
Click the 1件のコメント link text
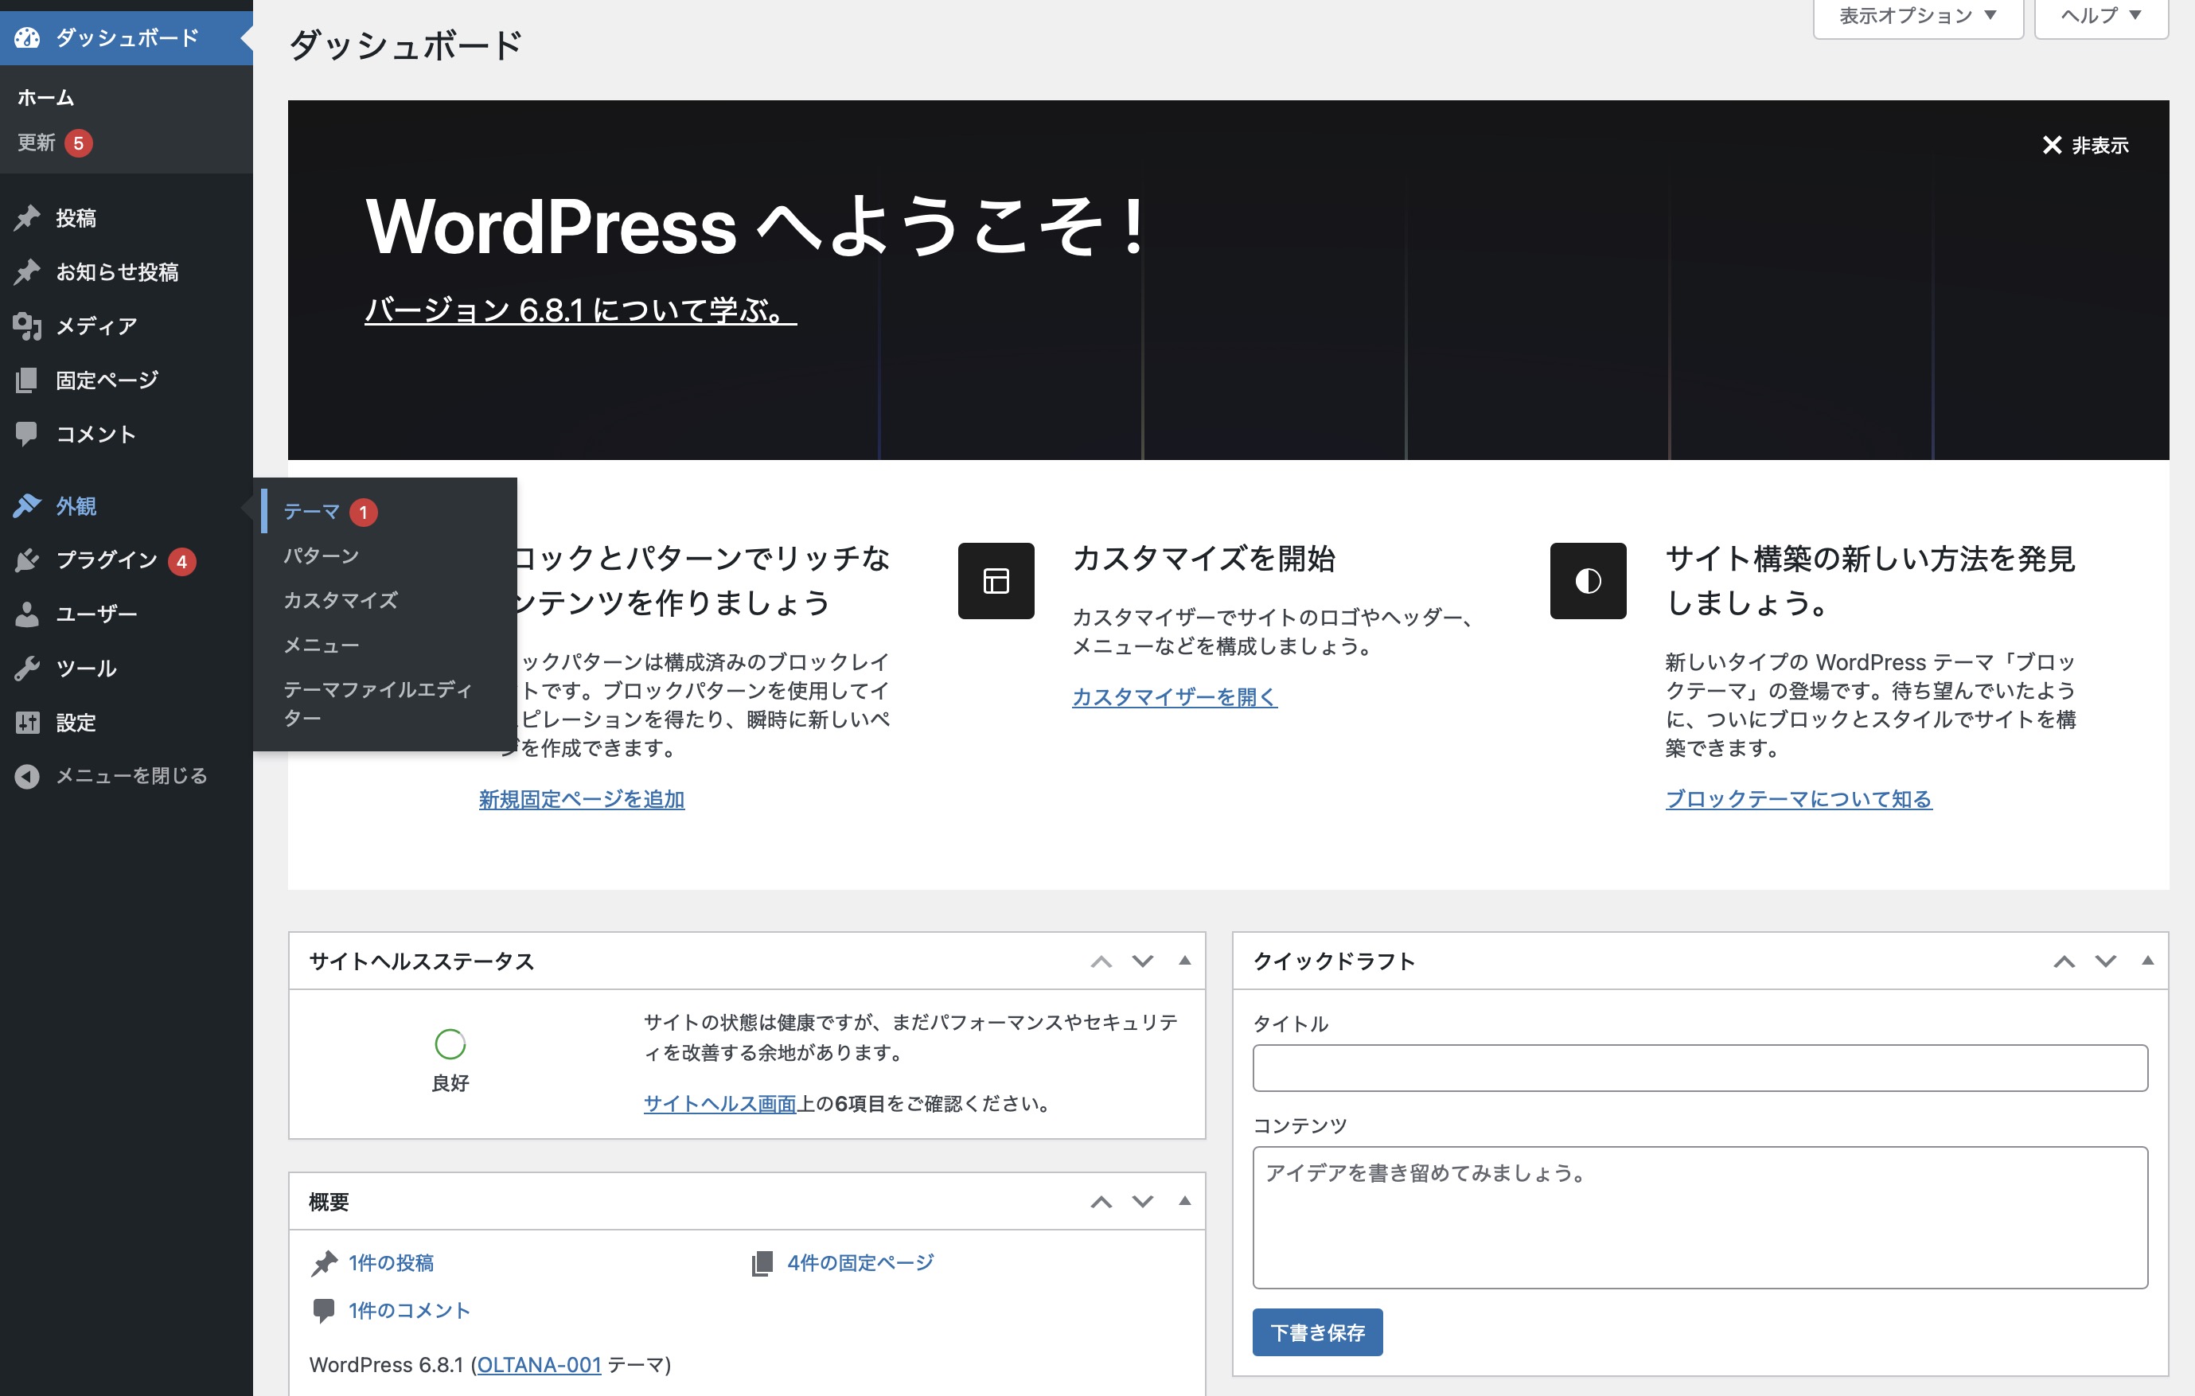(x=409, y=1310)
